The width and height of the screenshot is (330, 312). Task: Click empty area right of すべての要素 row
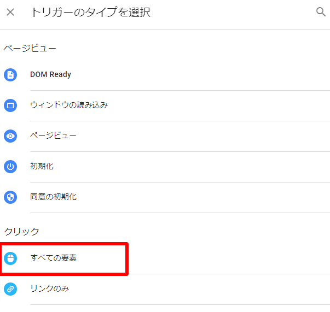tap(230, 258)
